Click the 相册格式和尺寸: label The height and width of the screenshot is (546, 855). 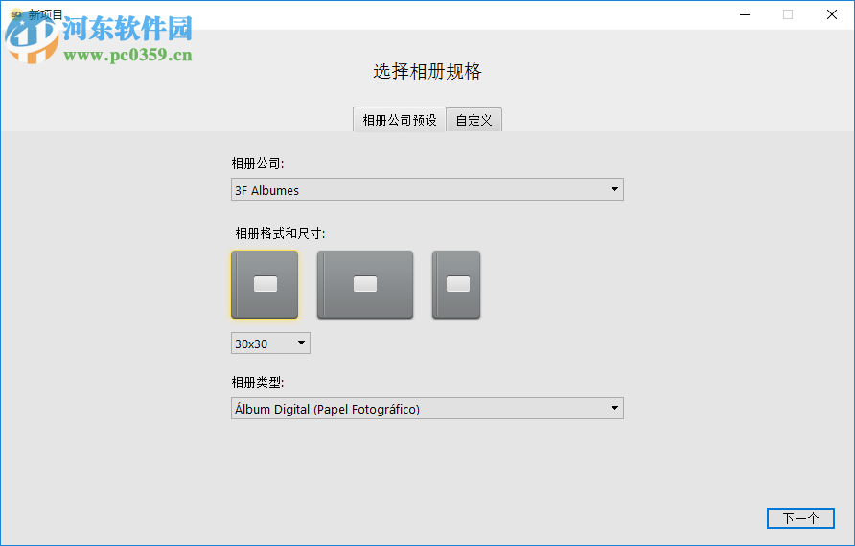pyautogui.click(x=280, y=234)
